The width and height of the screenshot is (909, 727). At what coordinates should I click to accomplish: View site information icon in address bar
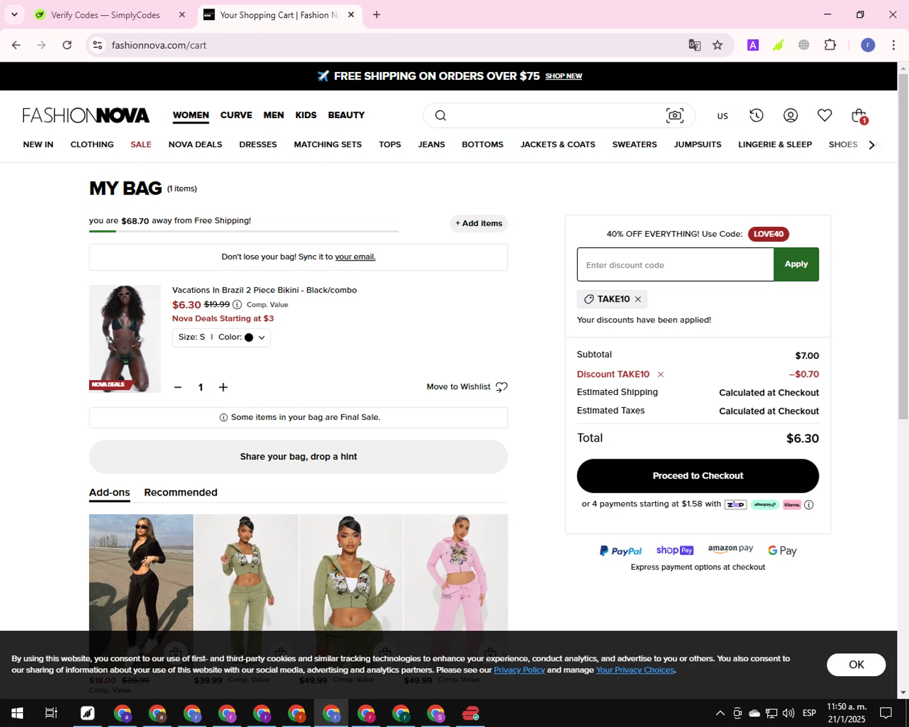98,45
